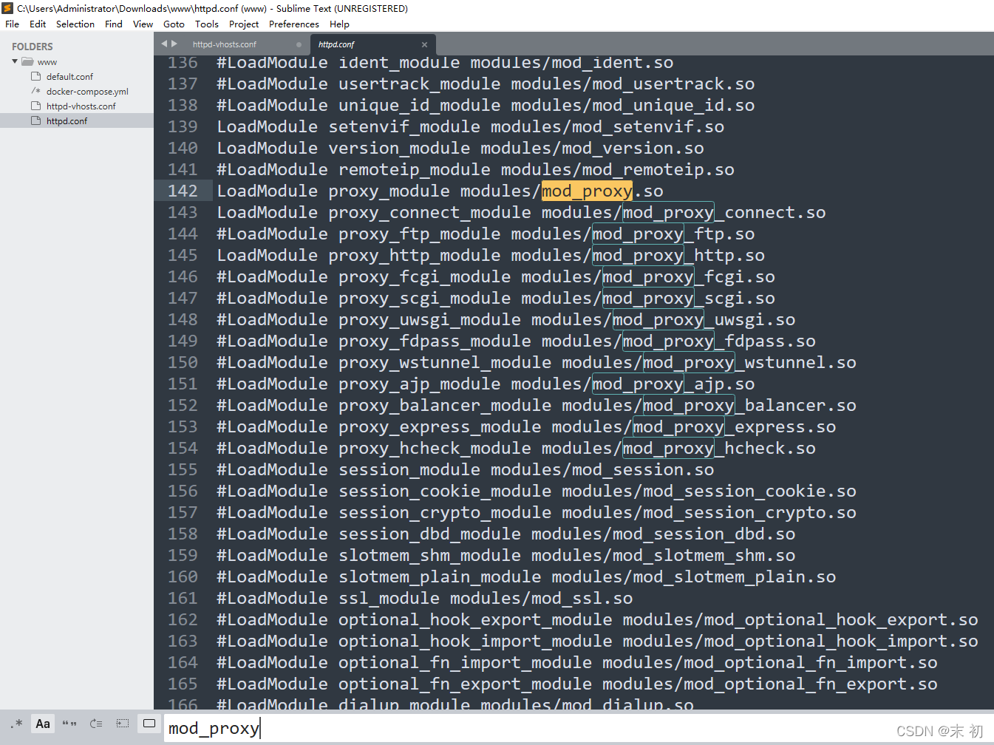This screenshot has width=994, height=745.
Task: Click line 141 remoteip_module text
Action: coord(415,170)
